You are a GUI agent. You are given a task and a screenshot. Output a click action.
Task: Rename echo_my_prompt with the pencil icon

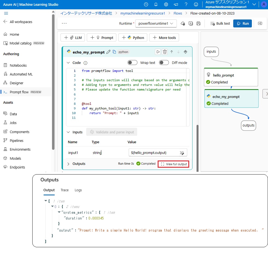108,52
